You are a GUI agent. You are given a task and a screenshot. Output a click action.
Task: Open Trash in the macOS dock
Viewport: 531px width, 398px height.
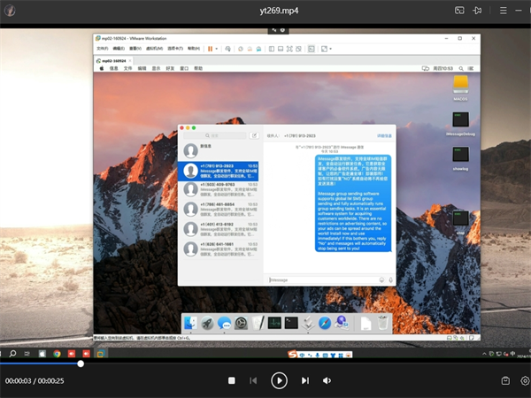point(382,323)
